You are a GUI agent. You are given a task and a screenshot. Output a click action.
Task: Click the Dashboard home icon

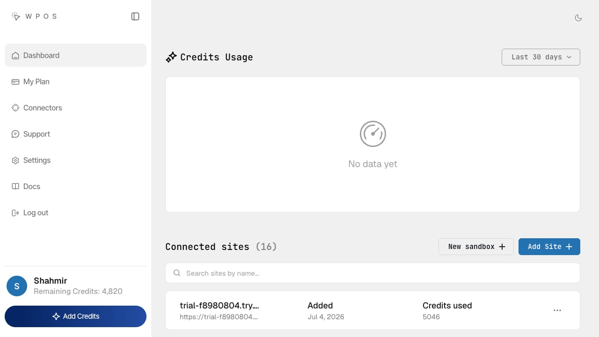(15, 55)
